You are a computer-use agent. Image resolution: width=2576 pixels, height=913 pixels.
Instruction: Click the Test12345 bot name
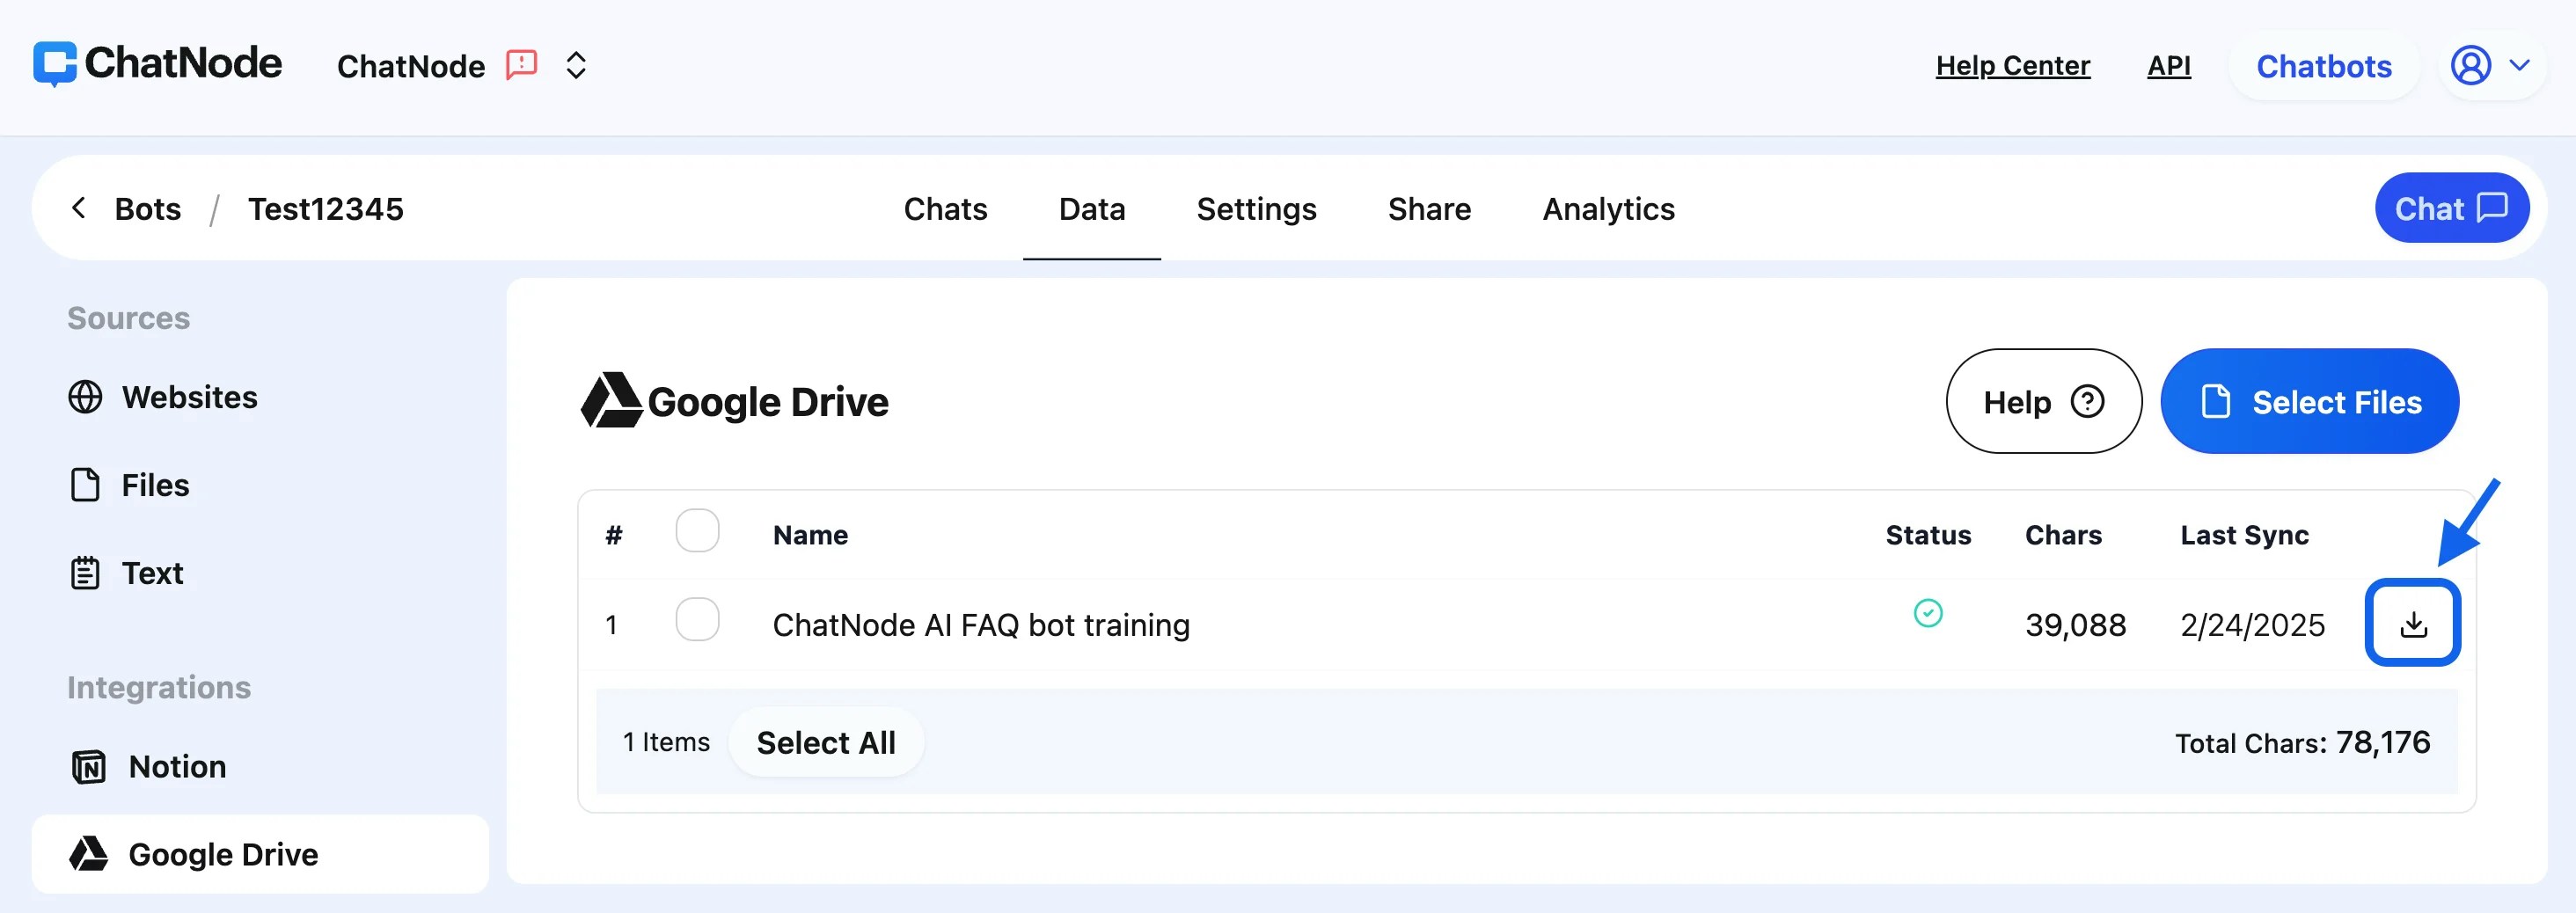[x=326, y=209]
